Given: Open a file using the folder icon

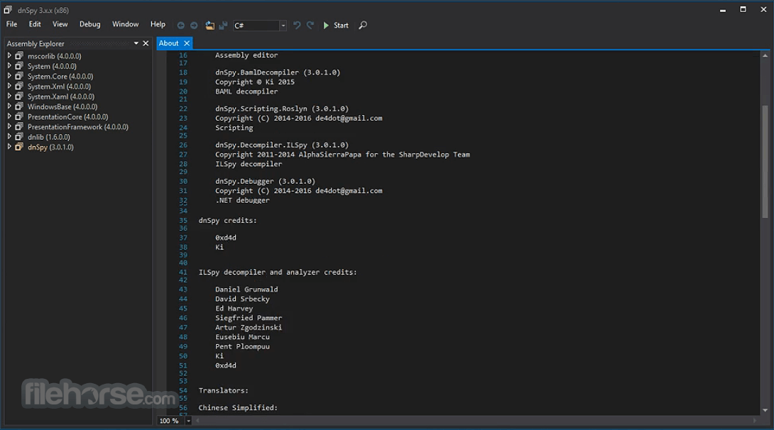Looking at the screenshot, I should pyautogui.click(x=209, y=25).
